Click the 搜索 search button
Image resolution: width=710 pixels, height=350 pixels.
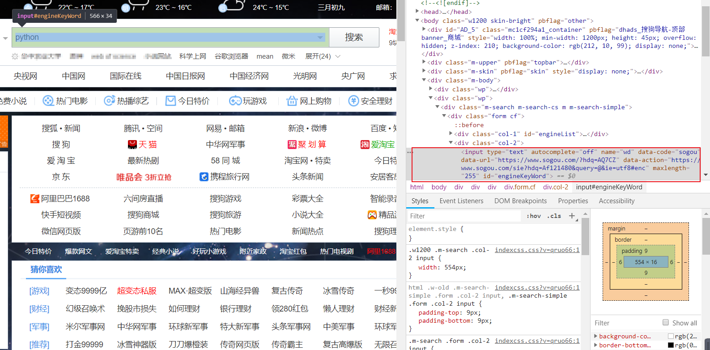(x=354, y=37)
